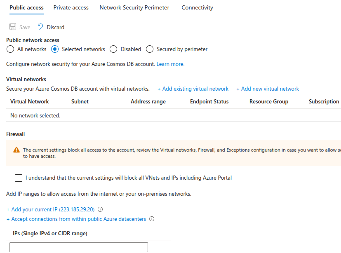Click Add existing virtual network
The width and height of the screenshot is (341, 253).
pyautogui.click(x=193, y=89)
